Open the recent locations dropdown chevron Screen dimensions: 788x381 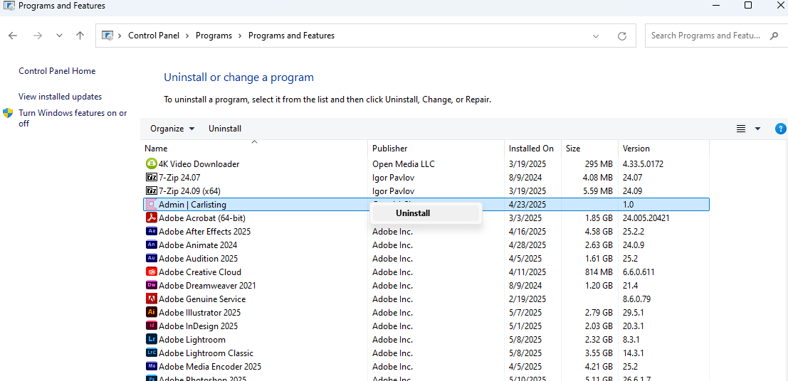(x=59, y=36)
